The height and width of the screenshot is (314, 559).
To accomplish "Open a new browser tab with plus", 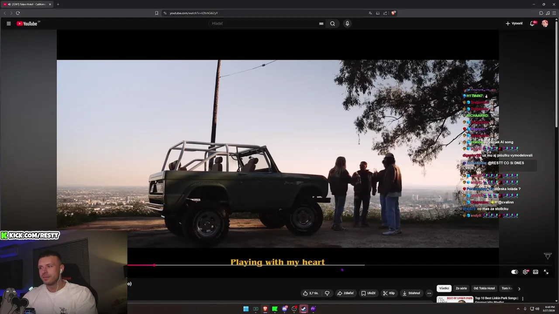I will [x=58, y=4].
